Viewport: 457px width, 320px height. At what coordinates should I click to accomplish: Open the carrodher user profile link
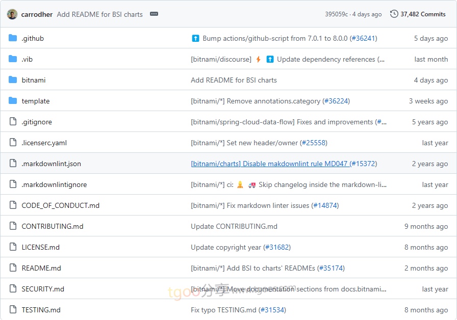(37, 14)
